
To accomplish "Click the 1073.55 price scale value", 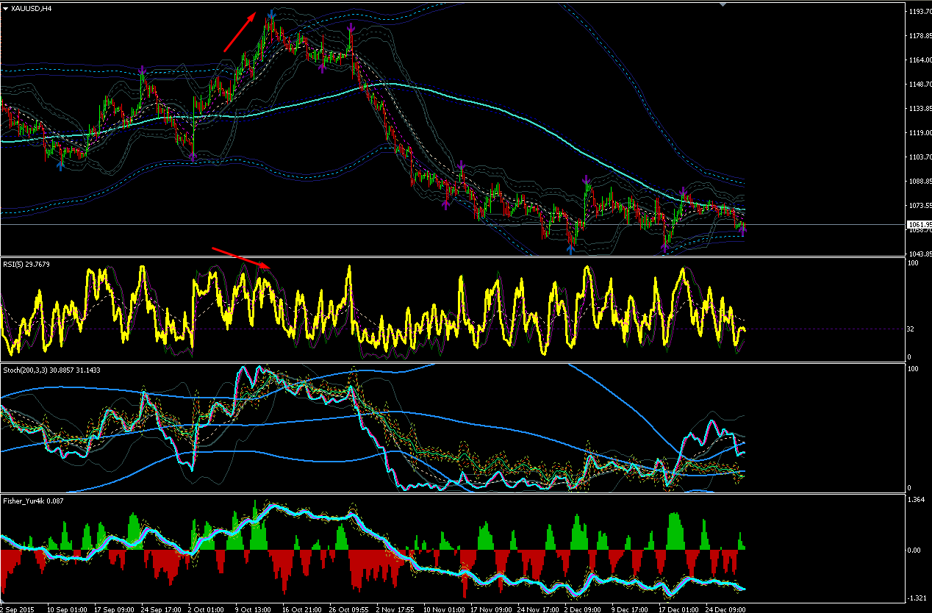I will (919, 206).
